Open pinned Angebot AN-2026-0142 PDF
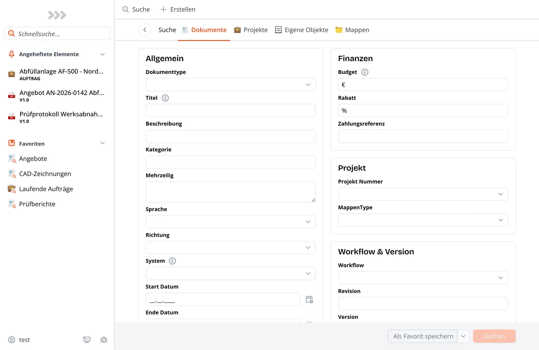 (57, 96)
